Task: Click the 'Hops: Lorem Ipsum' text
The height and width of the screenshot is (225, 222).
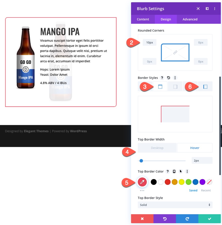Action: tap(55, 70)
